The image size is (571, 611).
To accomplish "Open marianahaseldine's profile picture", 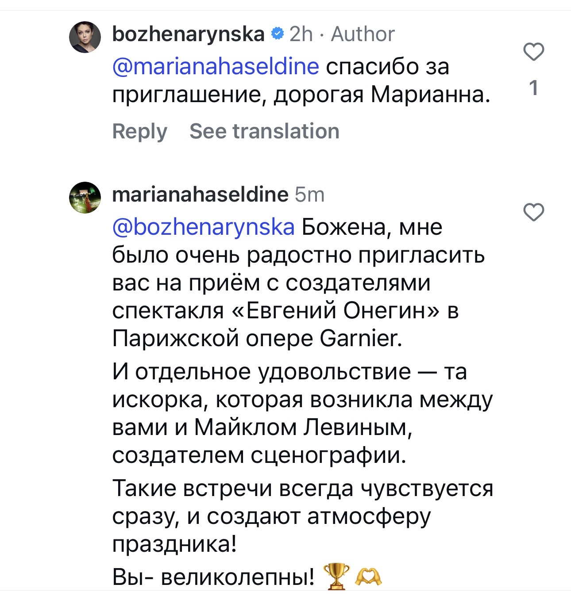I will [85, 198].
